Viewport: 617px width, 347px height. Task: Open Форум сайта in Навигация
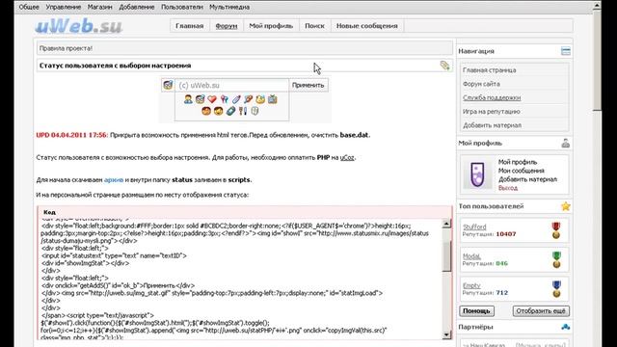point(481,84)
